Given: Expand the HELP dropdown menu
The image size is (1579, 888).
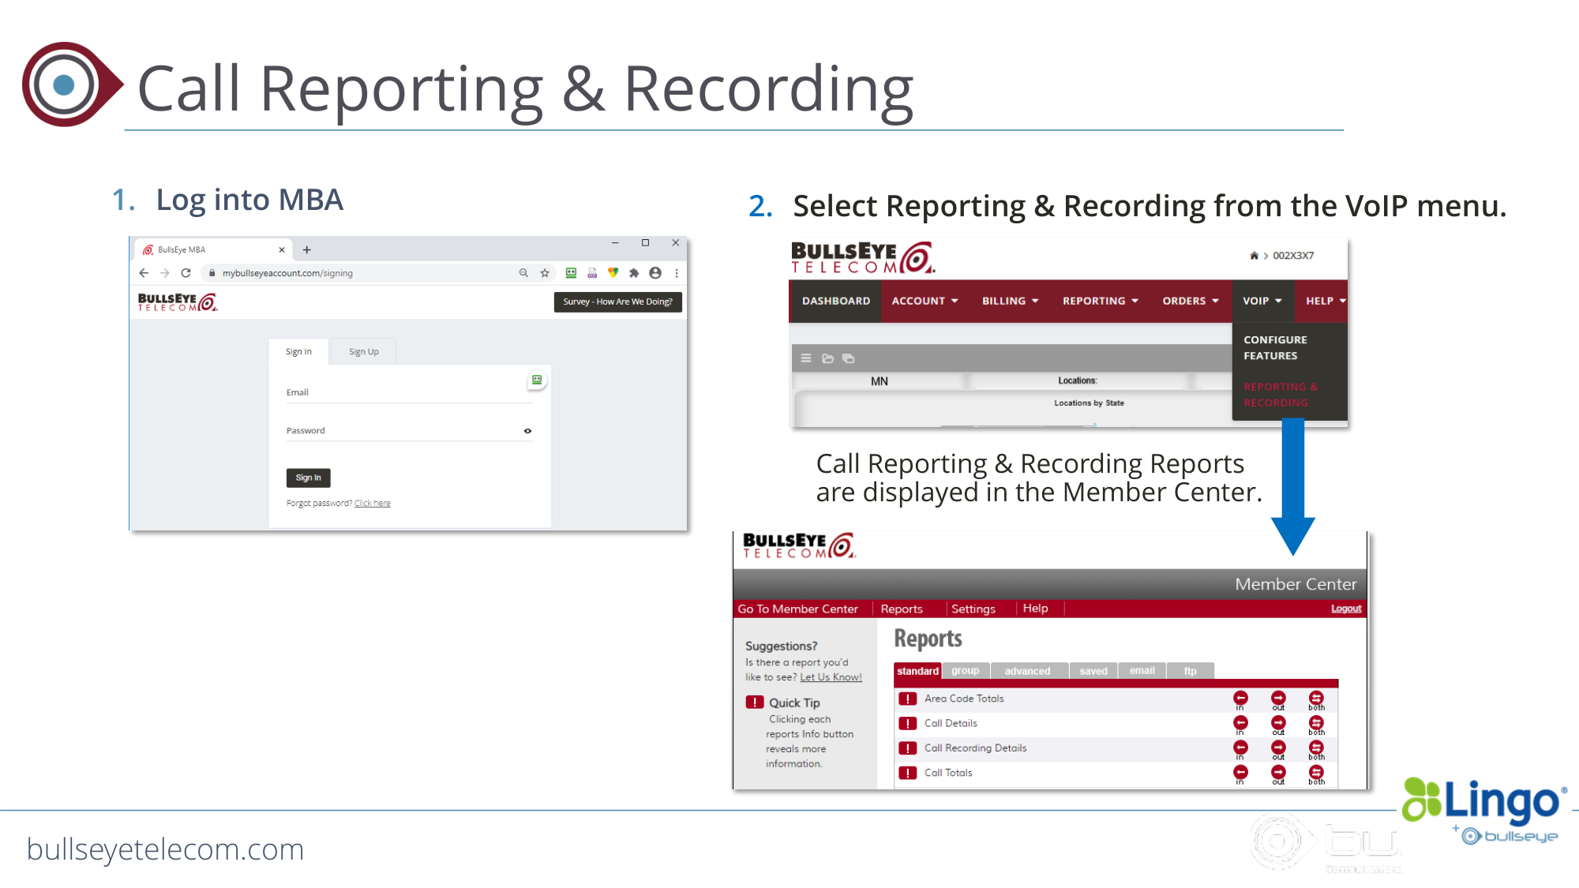Looking at the screenshot, I should coord(1325,301).
